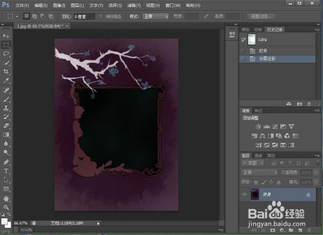The image size is (323, 235).
Task: Select the Blur tool
Action: (6, 143)
